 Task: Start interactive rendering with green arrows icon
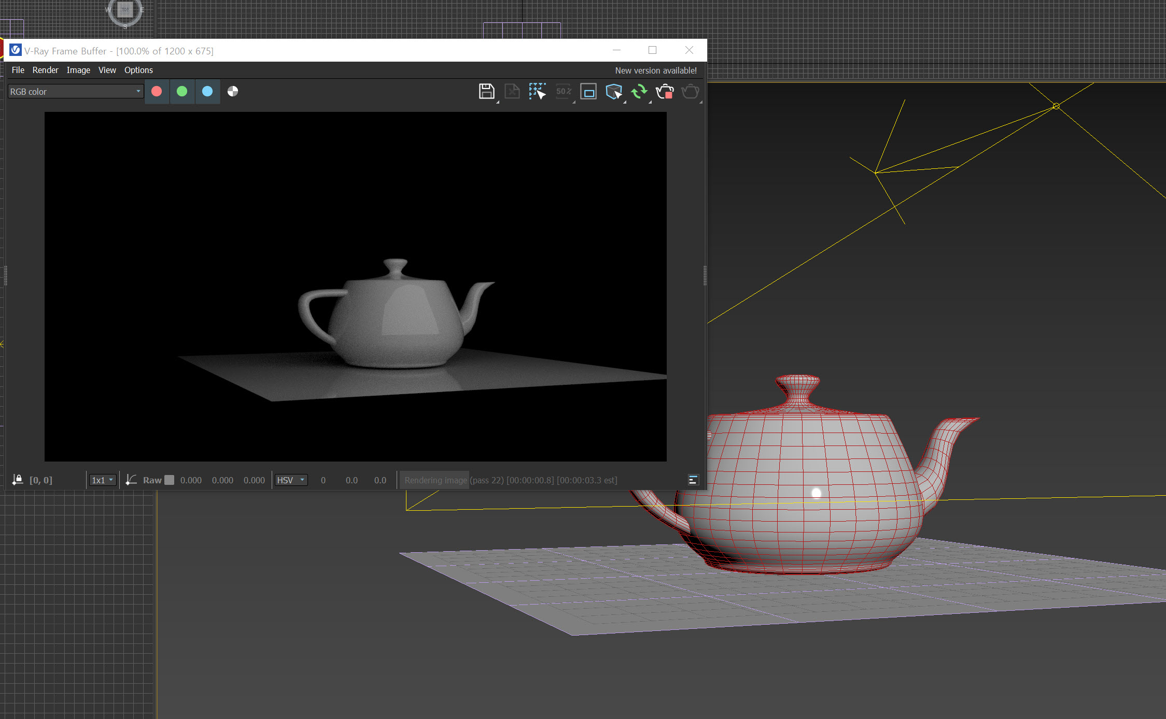pos(639,92)
